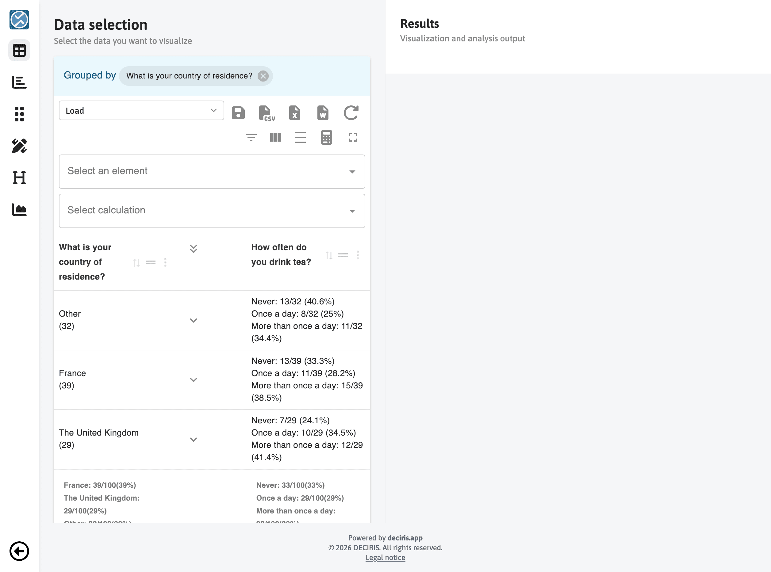Viewport: 771px width, 572px height.
Task: Open the Load dropdown
Action: 141,110
